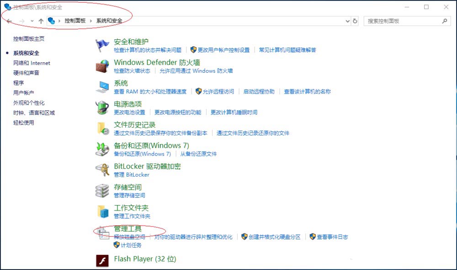Open the 电源选项 heading
Image resolution: width=457 pixels, height=270 pixels.
(x=128, y=104)
